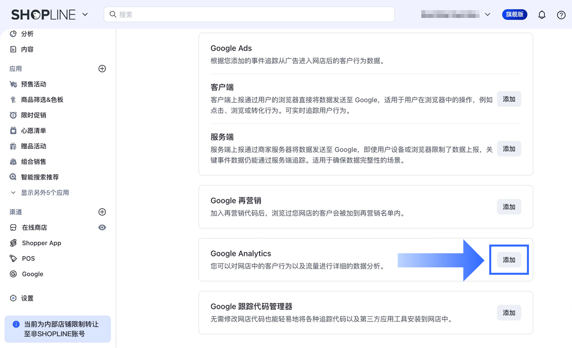572x348 pixels.
Task: Open 预售活动 app in sidebar
Action: (x=33, y=84)
